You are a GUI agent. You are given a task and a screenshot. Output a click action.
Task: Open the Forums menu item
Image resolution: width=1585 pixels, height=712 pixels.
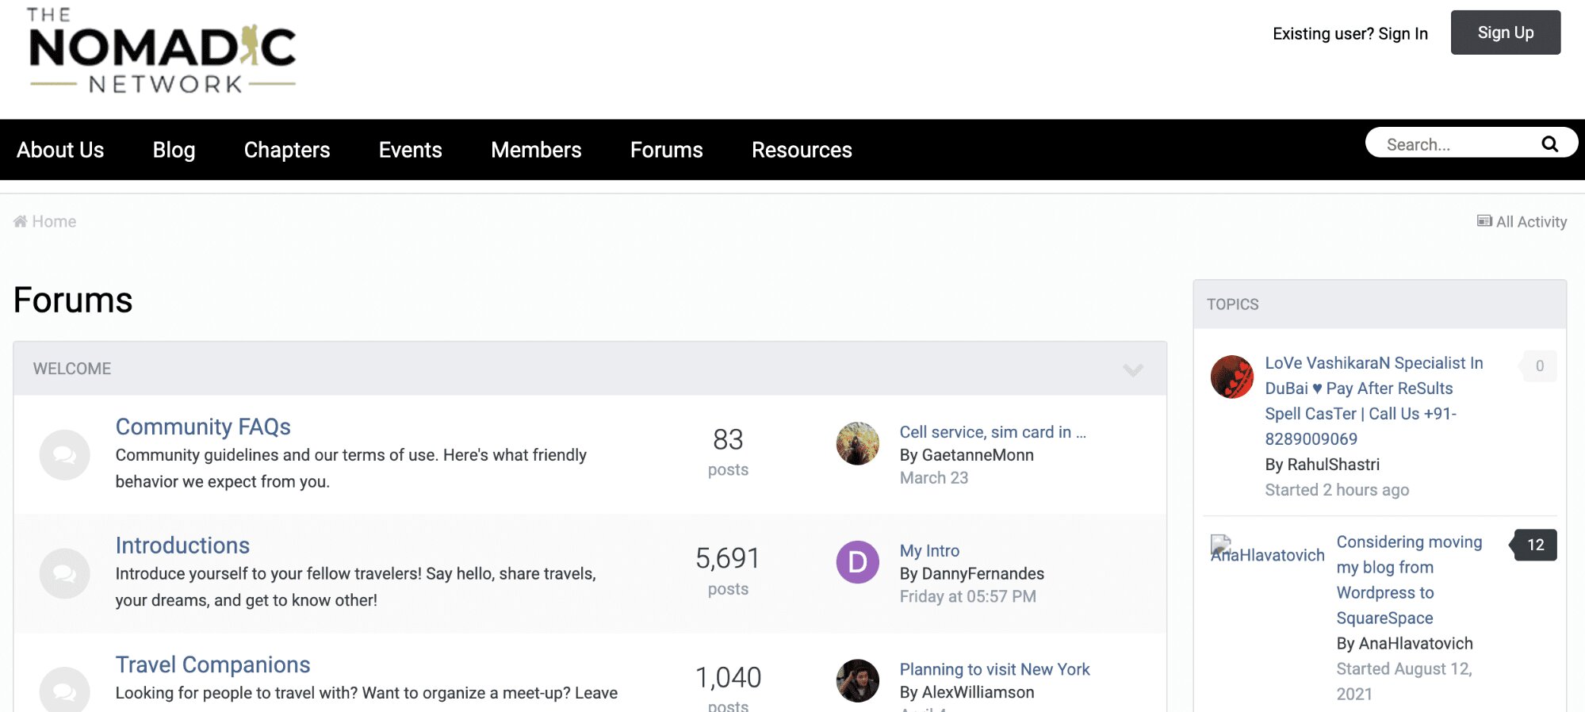(x=666, y=150)
